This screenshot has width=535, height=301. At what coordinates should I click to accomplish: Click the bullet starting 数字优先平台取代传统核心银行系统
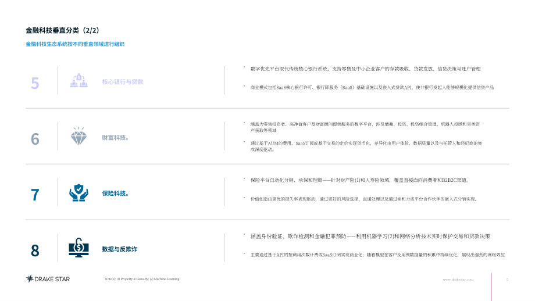pos(365,69)
